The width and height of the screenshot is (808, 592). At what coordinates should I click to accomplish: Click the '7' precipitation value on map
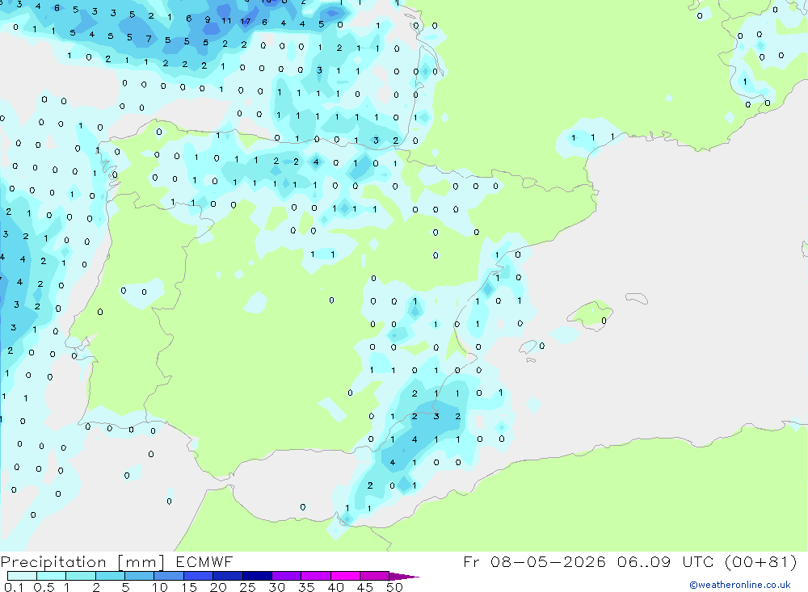tap(149, 39)
